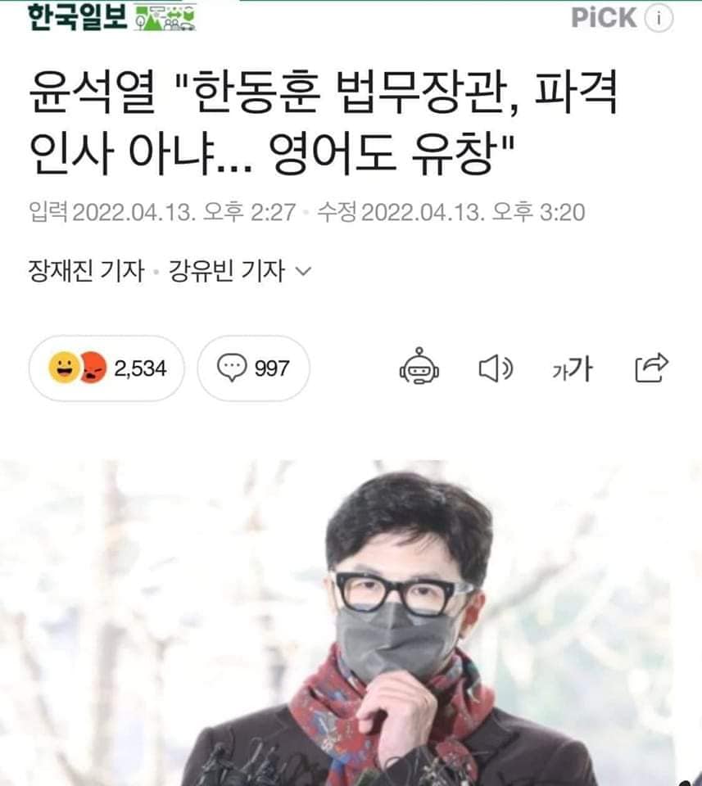Image resolution: width=702 pixels, height=786 pixels.
Task: Click the speech bubble comment icon
Action: pyautogui.click(x=232, y=368)
